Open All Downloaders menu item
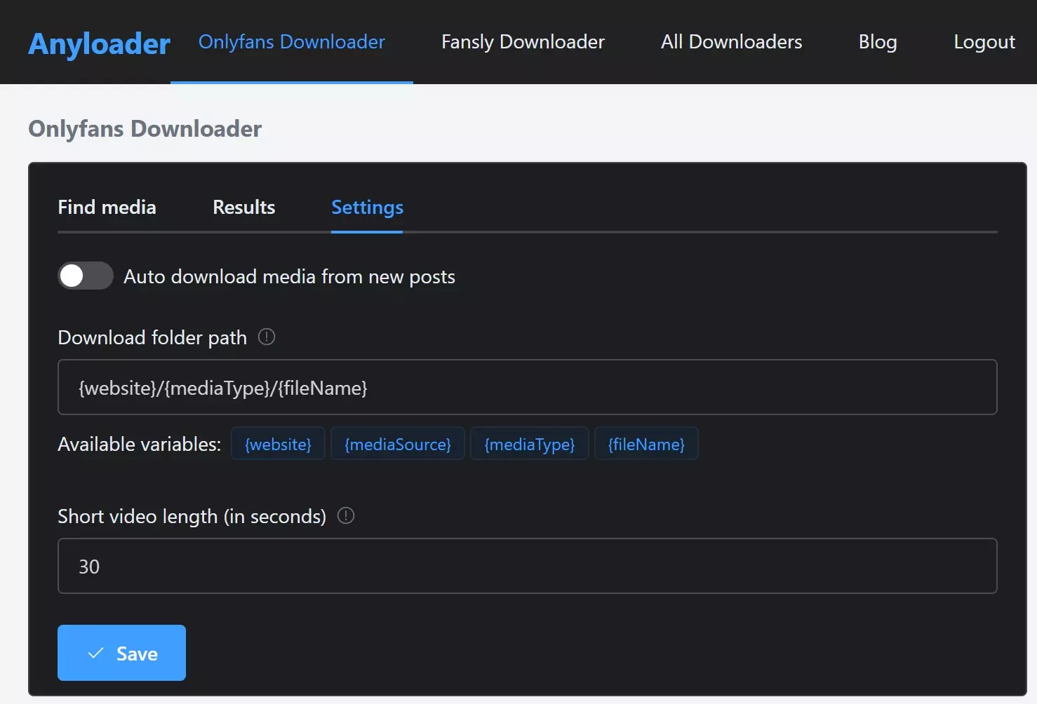 [731, 42]
